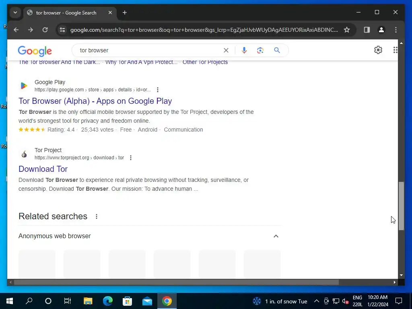412x309 pixels.
Task: Click the address bar URL
Action: (204, 30)
